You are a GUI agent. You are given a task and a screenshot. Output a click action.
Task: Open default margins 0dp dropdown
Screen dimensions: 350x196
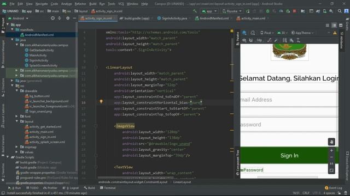(259, 40)
